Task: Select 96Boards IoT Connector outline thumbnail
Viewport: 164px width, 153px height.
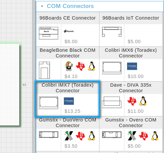Action: 112,32
